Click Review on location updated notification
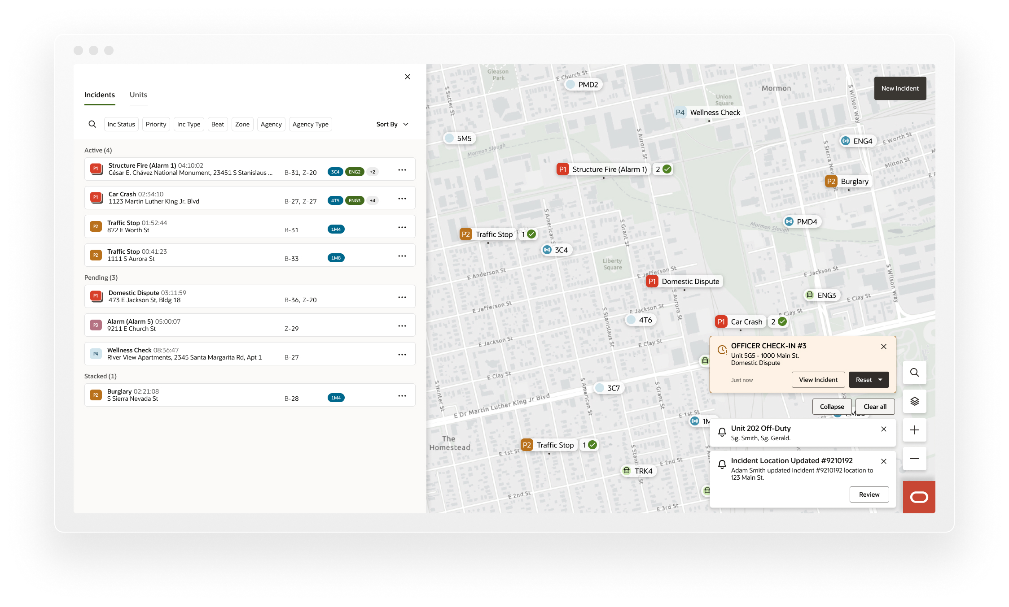1009x607 pixels. click(x=869, y=494)
